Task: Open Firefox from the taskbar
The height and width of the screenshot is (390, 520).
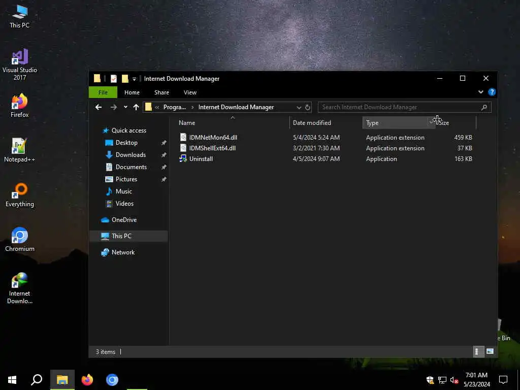Action: tap(87, 380)
